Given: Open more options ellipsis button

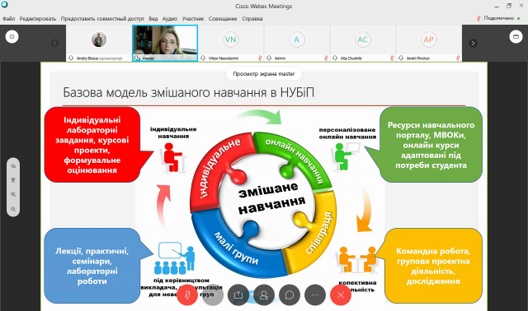Looking at the screenshot, I should tap(315, 295).
